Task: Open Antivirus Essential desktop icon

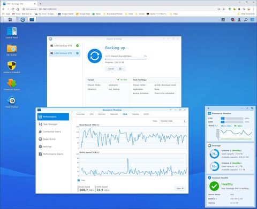Action: click(12, 67)
